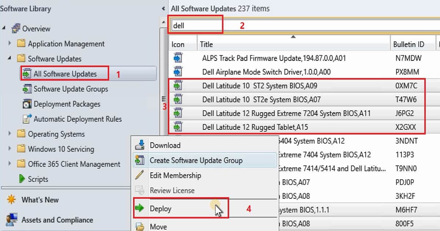
Task: Collapse the Software Updates node
Action: tap(10, 59)
